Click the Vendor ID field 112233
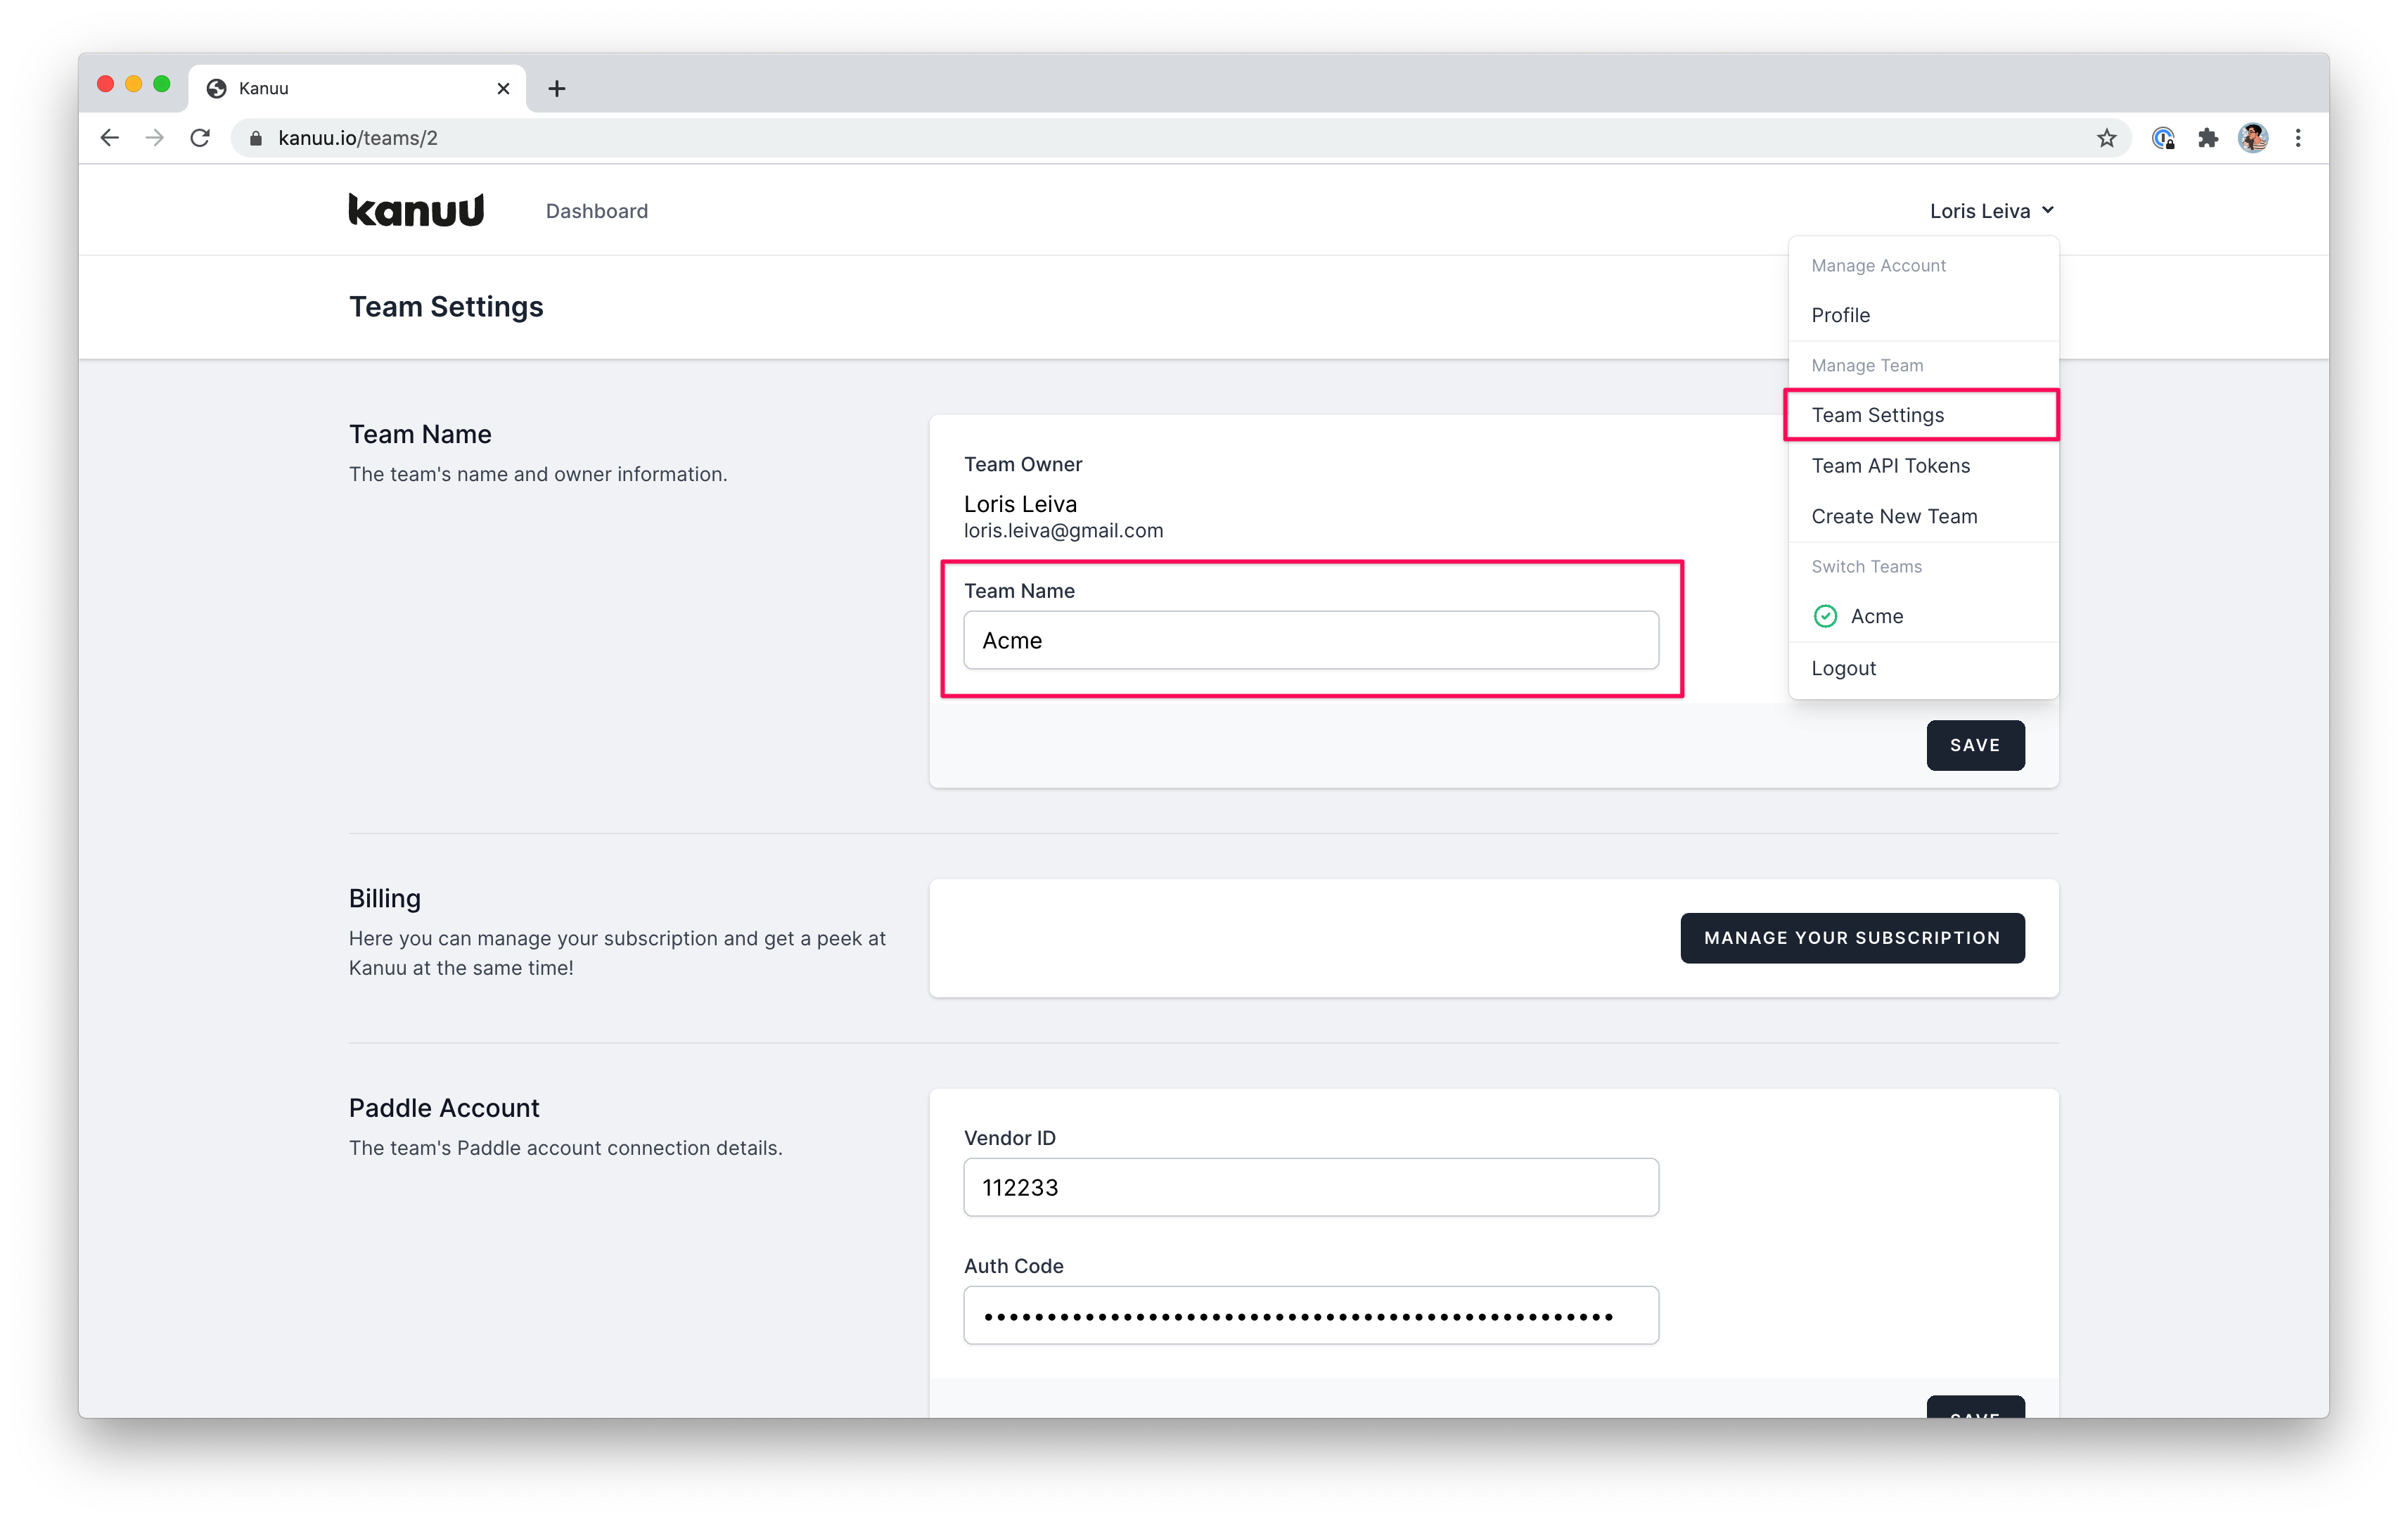Screen dimensions: 2408x1522 tap(1311, 1187)
